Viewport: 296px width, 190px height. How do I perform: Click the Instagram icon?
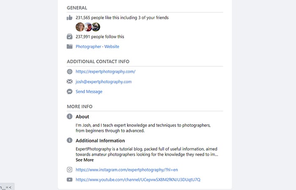pos(69,170)
